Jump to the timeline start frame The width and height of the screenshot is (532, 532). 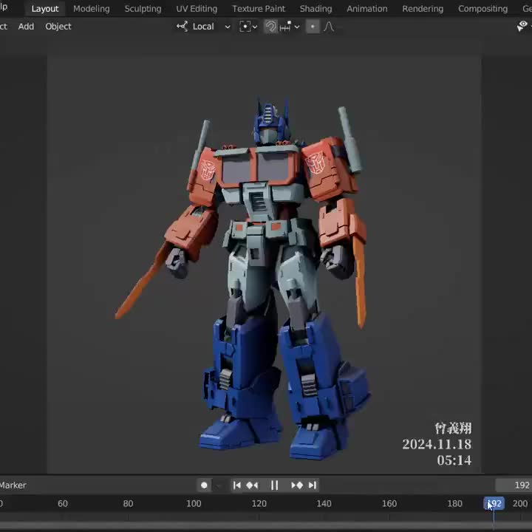tap(237, 485)
